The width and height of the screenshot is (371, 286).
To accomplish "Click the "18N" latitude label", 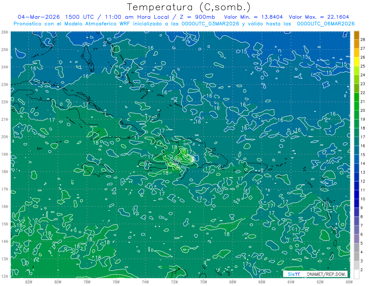I will [4, 172].
